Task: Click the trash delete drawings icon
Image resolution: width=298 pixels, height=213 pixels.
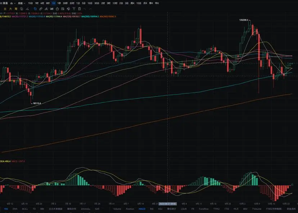Action: pos(80,9)
